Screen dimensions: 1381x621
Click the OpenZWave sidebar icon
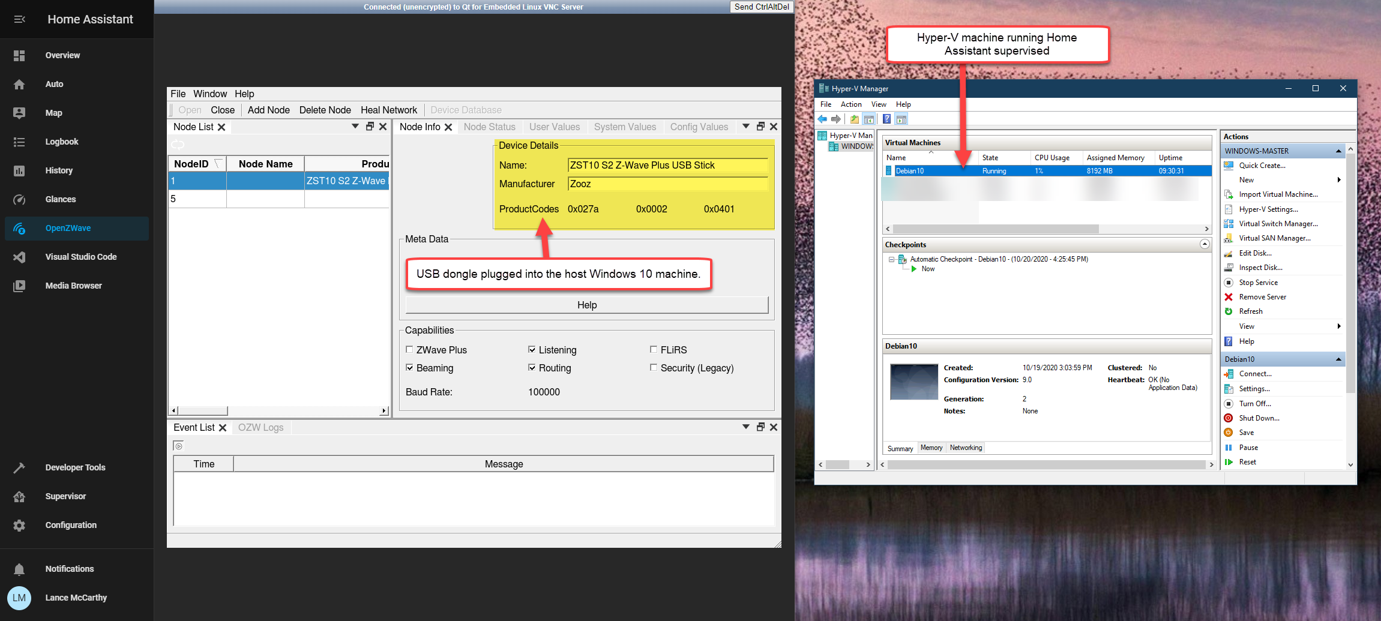tap(19, 229)
